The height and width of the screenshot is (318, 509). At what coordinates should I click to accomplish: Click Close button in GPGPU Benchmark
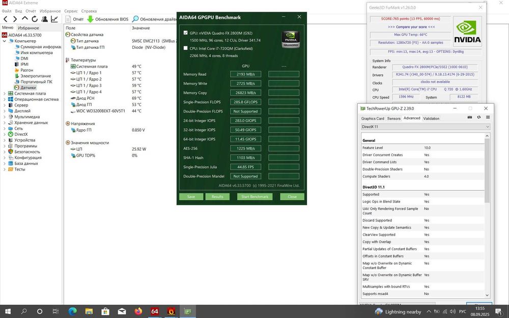click(292, 196)
